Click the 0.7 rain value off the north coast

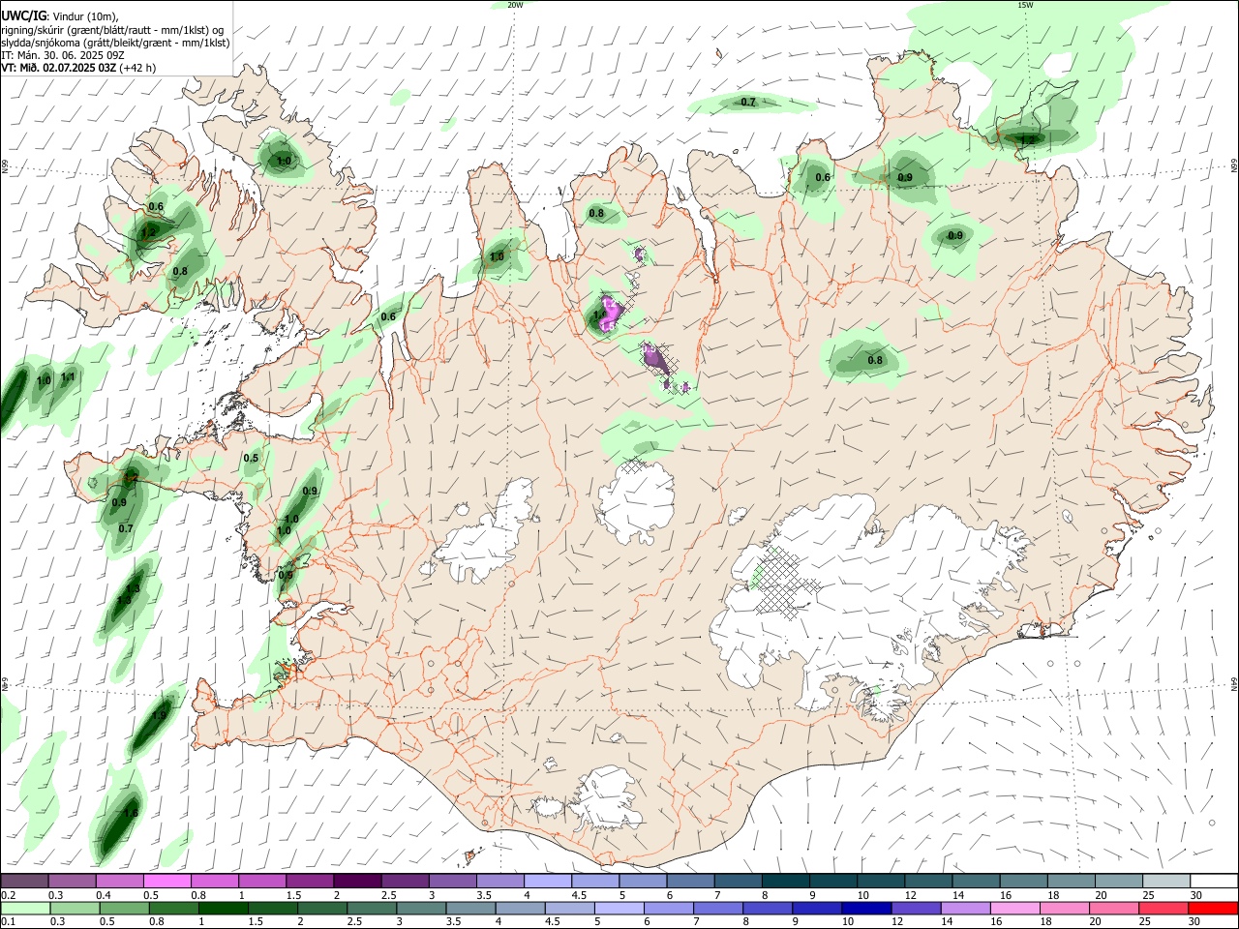pos(748,102)
